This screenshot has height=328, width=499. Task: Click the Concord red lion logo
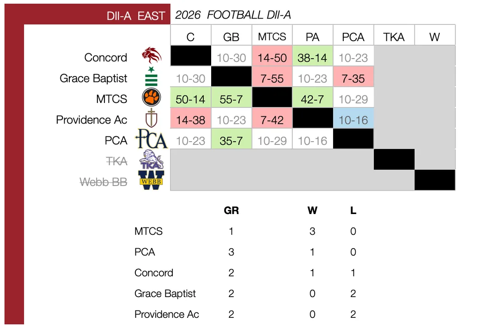pyautogui.click(x=152, y=55)
